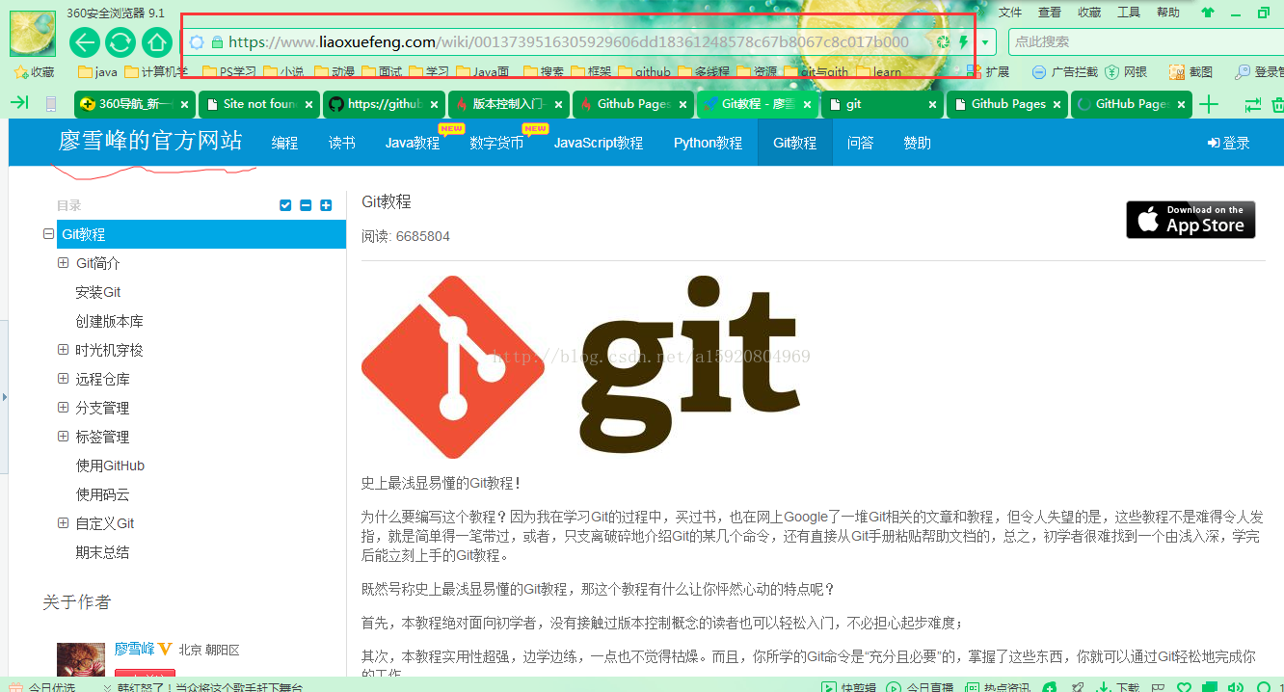1284x692 pixels.
Task: Expand the Git简介 tree node
Action: pyautogui.click(x=64, y=263)
